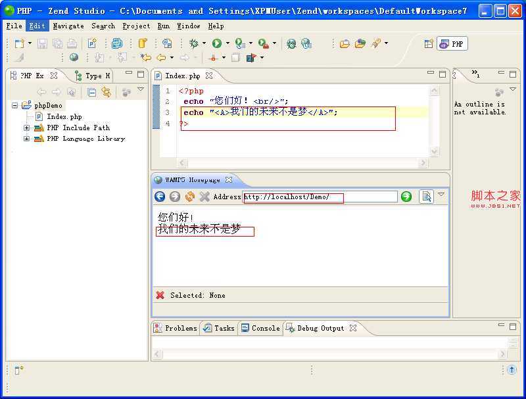Select Index.php in the project tree
This screenshot has width=526, height=399.
pyautogui.click(x=64, y=117)
